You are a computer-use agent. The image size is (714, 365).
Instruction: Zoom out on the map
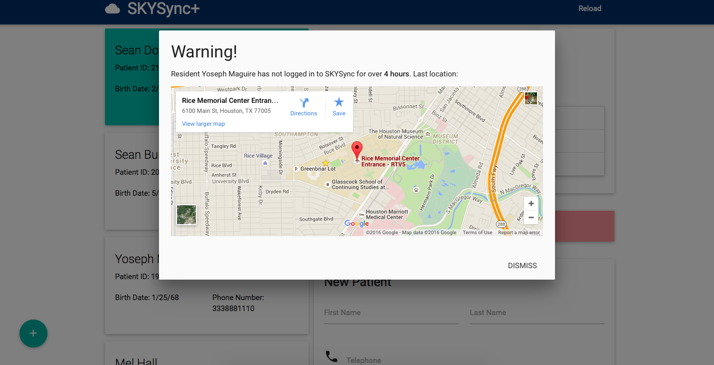coord(531,218)
